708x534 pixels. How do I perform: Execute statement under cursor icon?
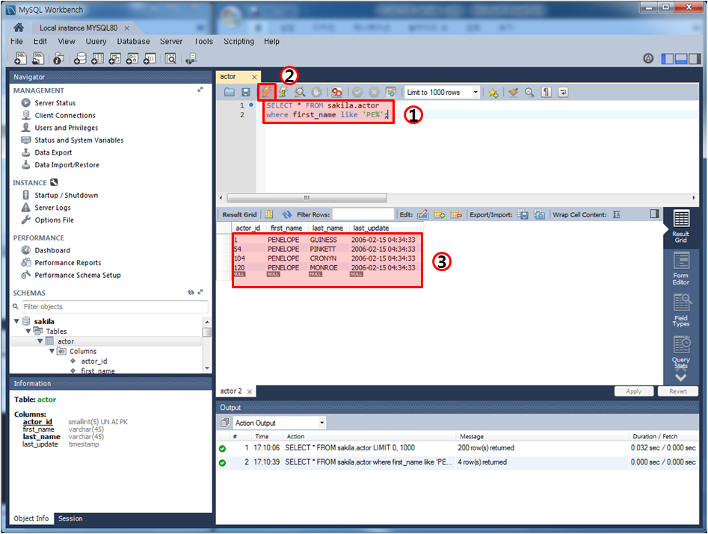coord(283,93)
